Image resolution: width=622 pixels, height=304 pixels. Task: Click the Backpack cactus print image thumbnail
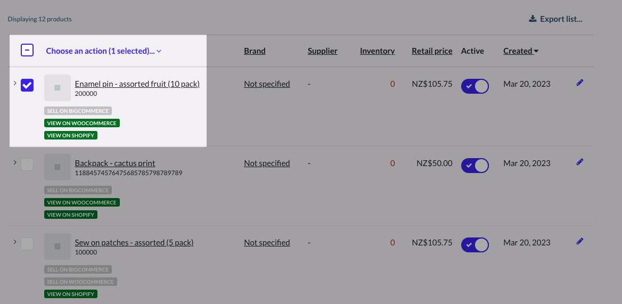pos(58,167)
